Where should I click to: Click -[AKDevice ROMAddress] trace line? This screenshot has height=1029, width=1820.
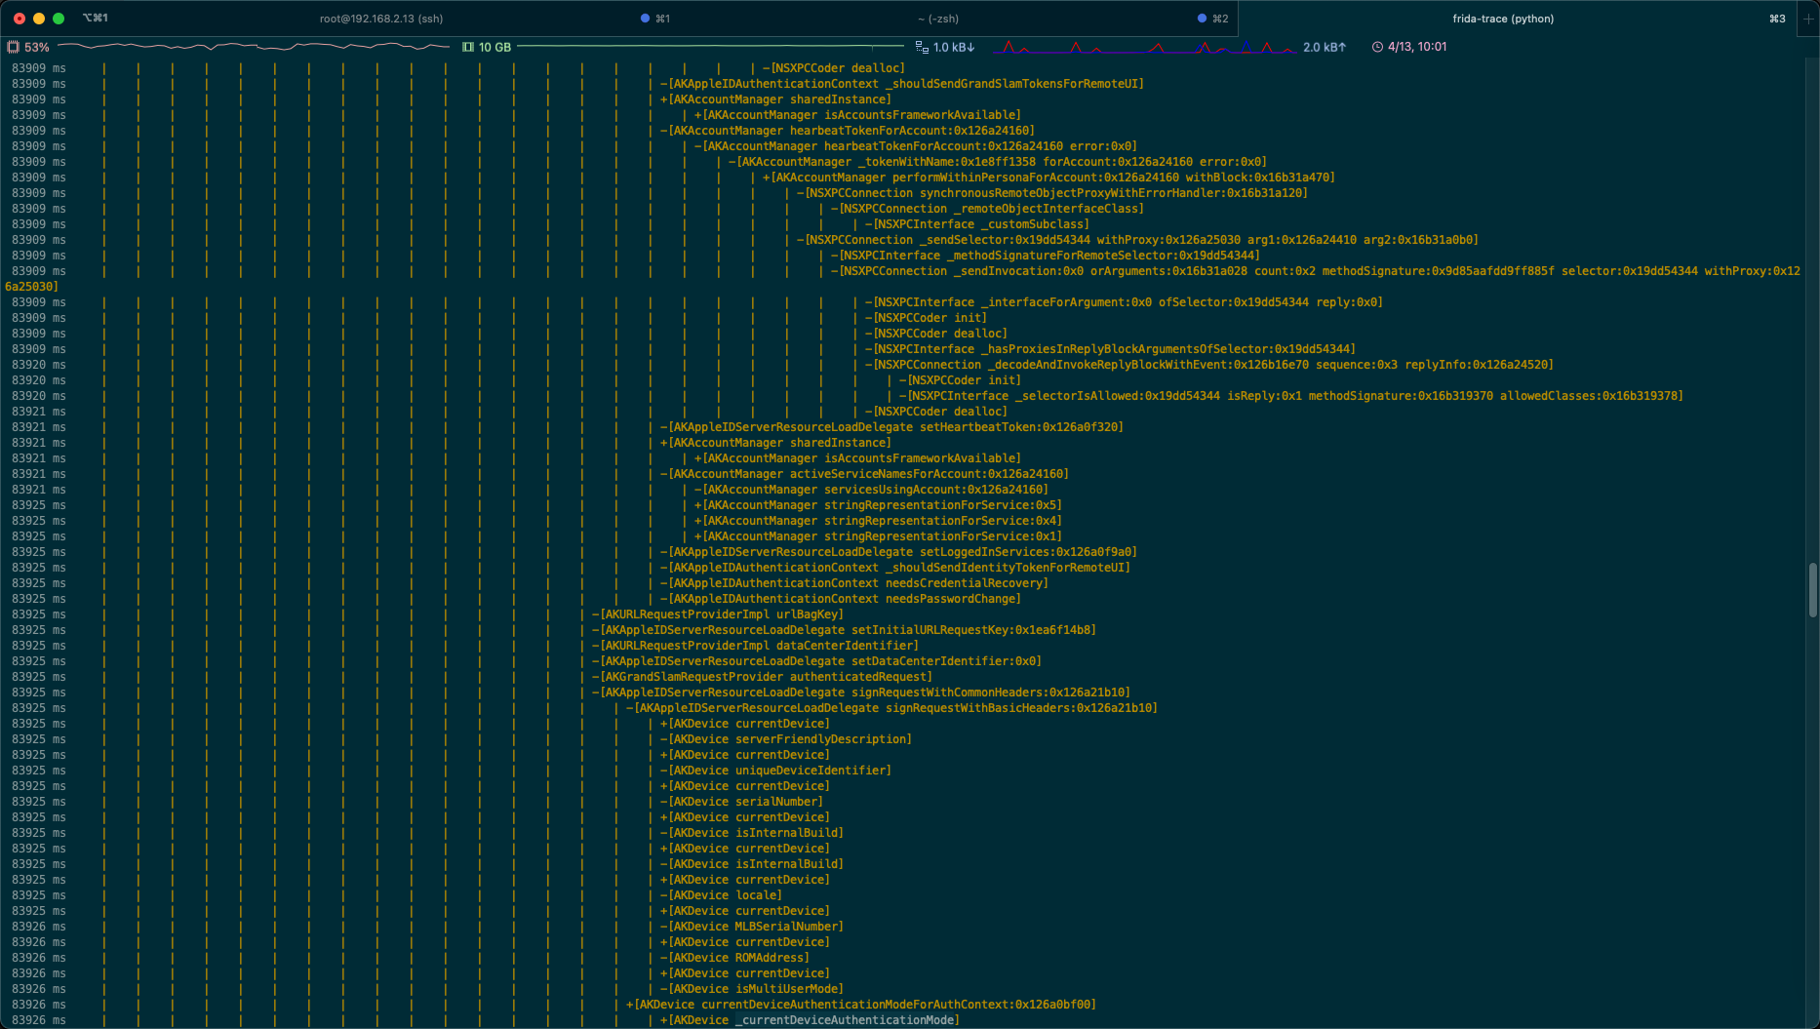coord(734,958)
